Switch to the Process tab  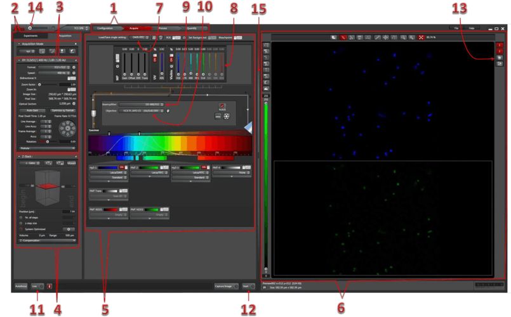[x=163, y=29]
